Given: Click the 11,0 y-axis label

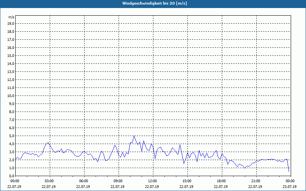Looking at the screenshot, I should (11, 88).
